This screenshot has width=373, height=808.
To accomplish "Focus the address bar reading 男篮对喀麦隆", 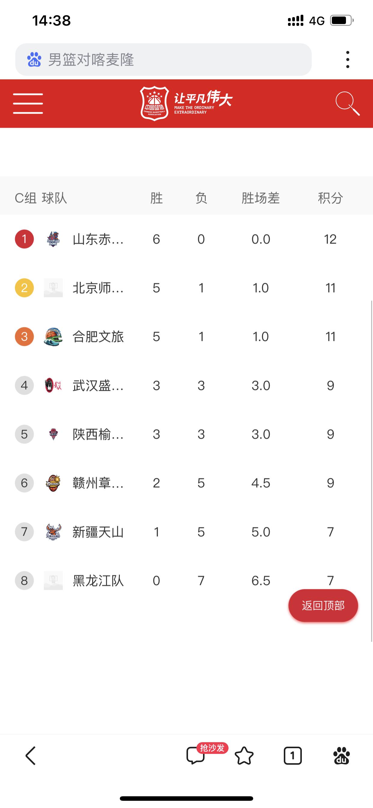I will point(163,60).
